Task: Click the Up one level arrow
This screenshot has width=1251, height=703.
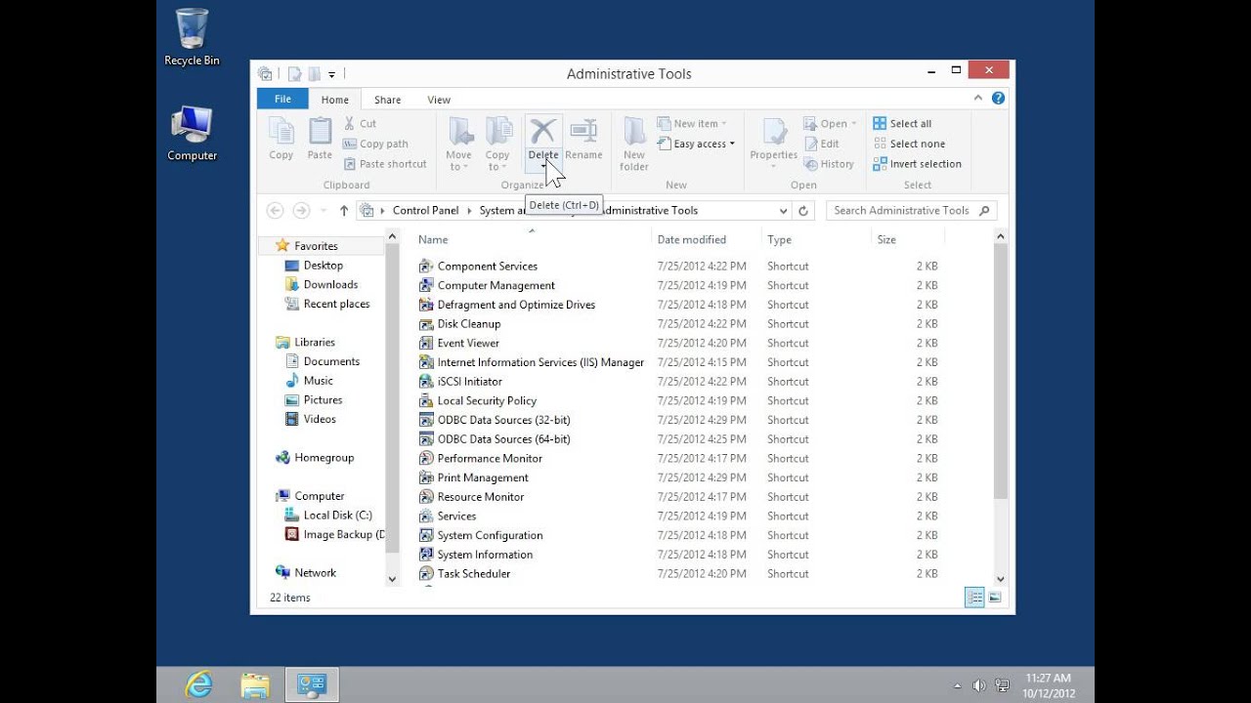Action: point(344,210)
